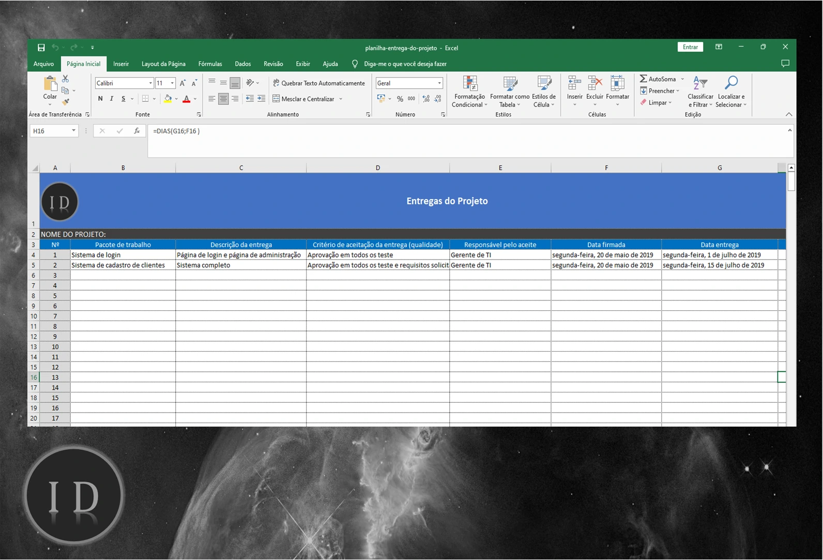The width and height of the screenshot is (823, 560).
Task: Click the Format Painter brush icon
Action: click(66, 102)
